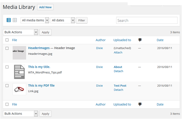Sort by Uploaded to column in header
Viewport: 183px width, 119px height.
coord(122,40)
